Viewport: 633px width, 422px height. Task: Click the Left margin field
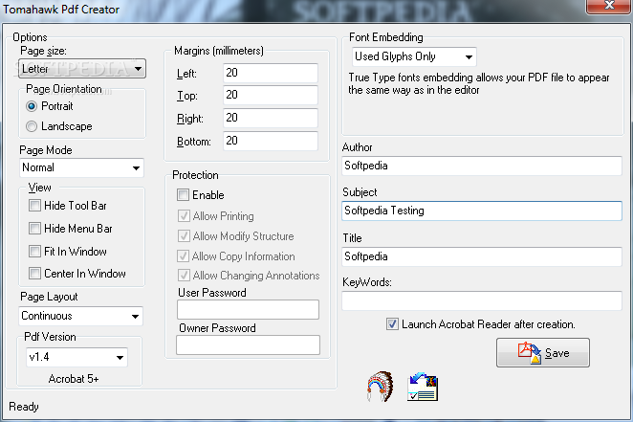[271, 73]
